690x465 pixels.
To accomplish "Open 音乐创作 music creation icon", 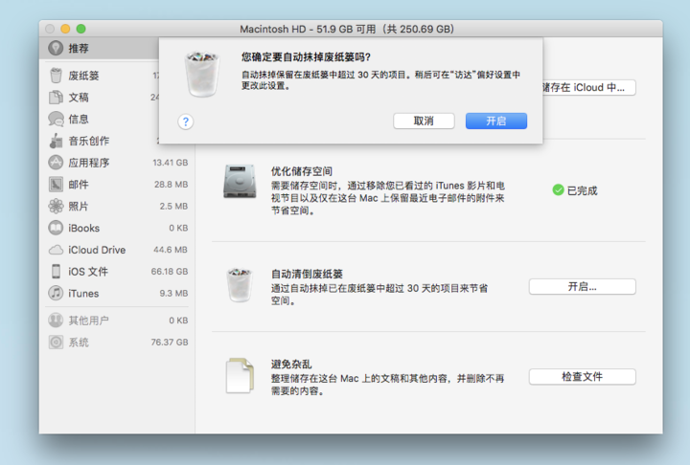I will tap(57, 141).
